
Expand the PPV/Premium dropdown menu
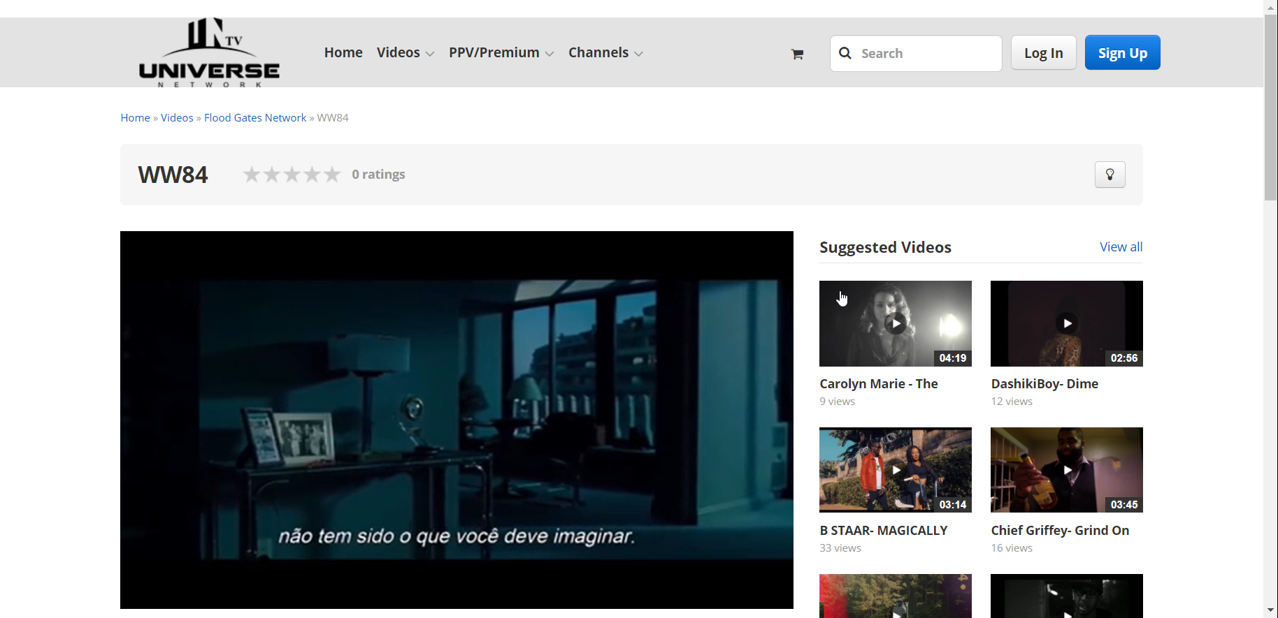coord(501,52)
